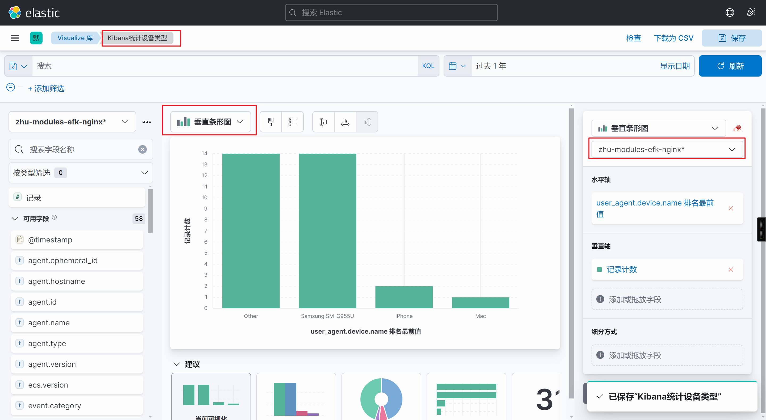Click the Kibana统计设备类型 breadcrumb
Image resolution: width=766 pixels, height=420 pixels.
138,38
